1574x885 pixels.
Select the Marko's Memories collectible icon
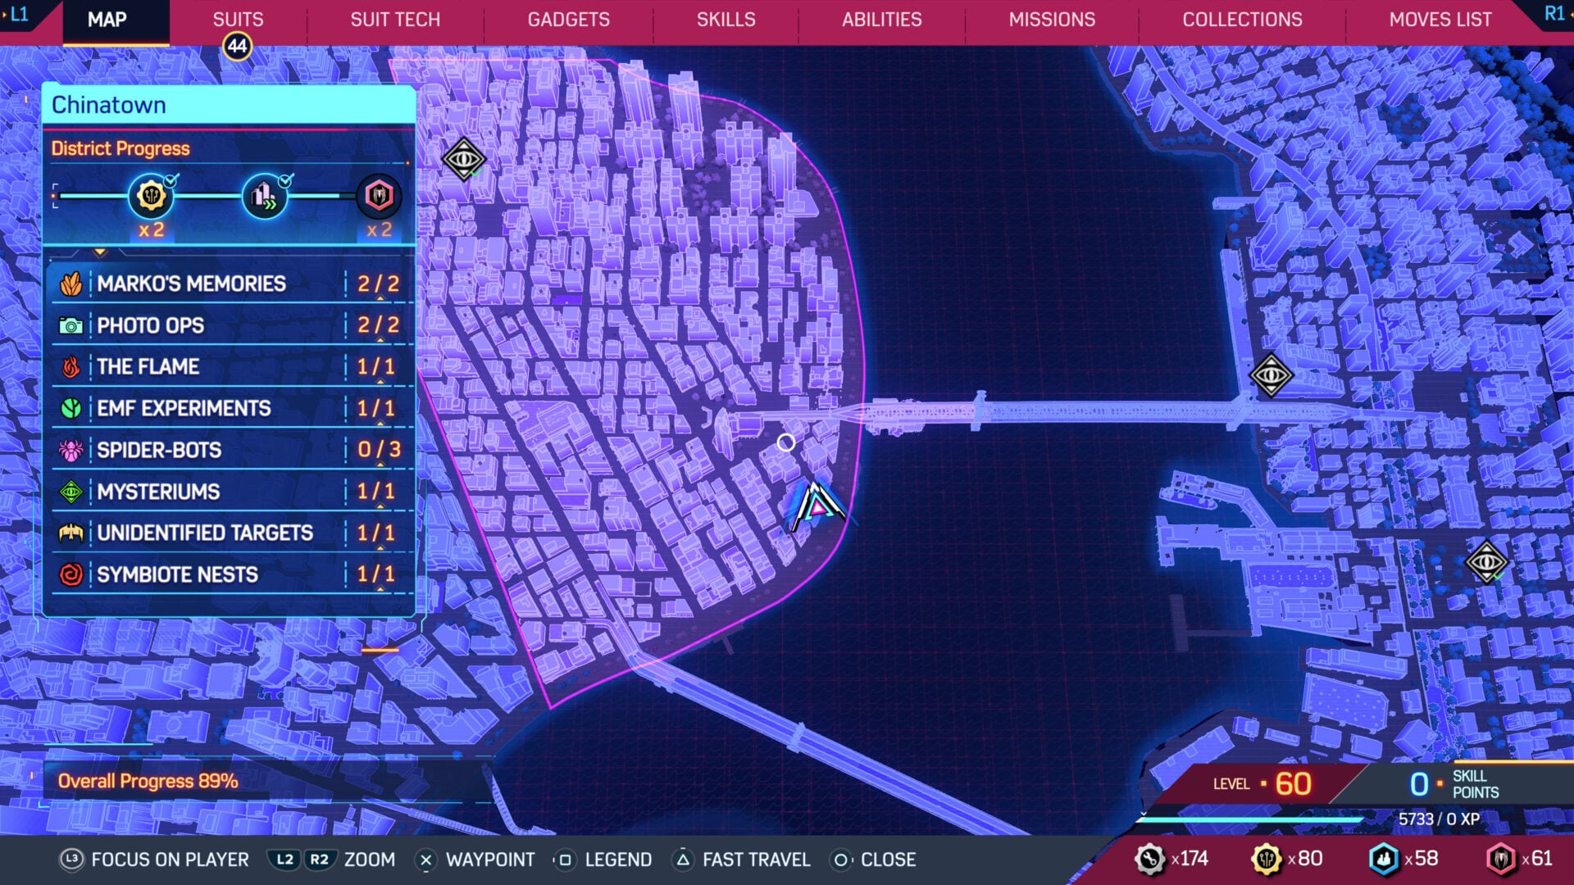pos(73,284)
